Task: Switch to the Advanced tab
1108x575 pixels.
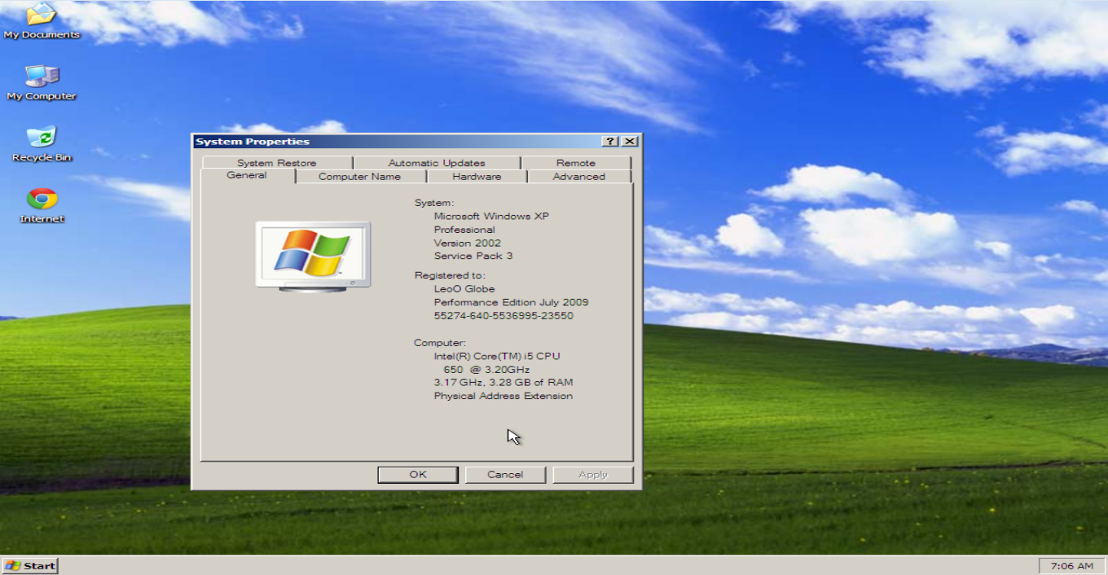Action: 579,176
